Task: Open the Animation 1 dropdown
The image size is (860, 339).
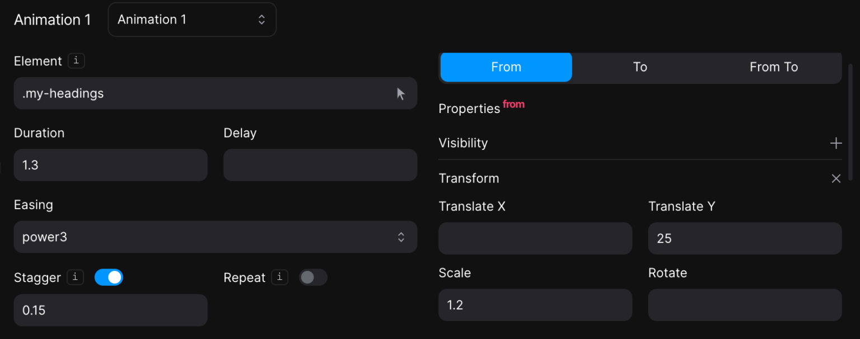Action: pos(192,20)
